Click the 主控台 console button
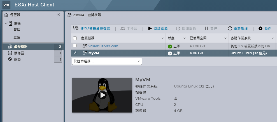Viewport: 277px width, 122px height. coord(129,28)
